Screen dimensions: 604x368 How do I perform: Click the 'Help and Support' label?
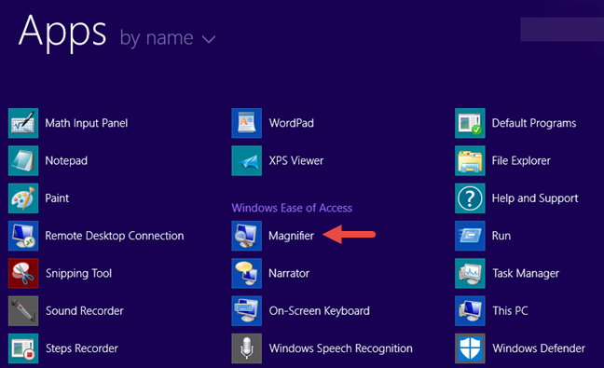click(535, 198)
